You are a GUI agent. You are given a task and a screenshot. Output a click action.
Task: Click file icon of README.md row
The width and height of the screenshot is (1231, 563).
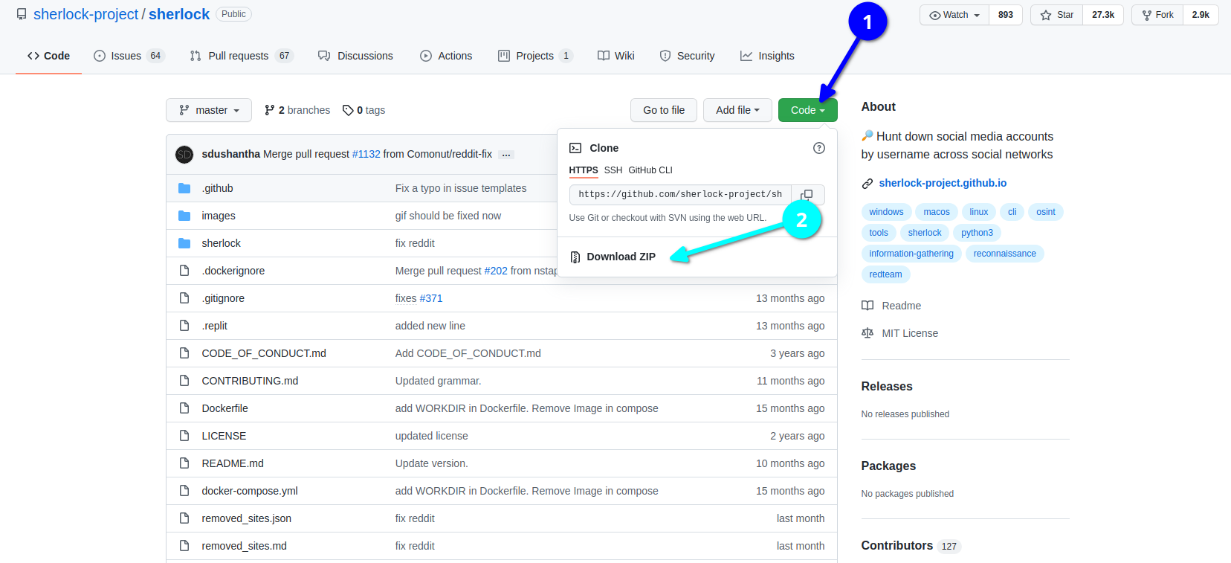coord(184,463)
